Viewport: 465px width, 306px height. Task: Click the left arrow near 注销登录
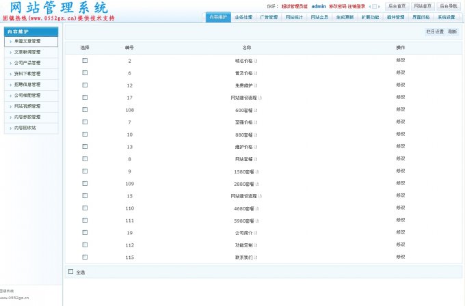pyautogui.click(x=370, y=7)
